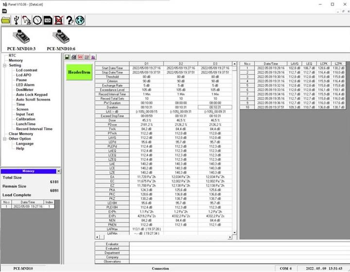Click the fourth icon in data list toolbar

coord(87,57)
